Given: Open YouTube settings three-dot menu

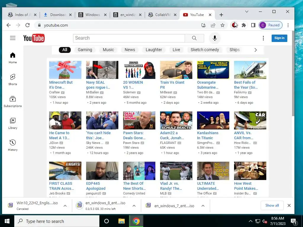Looking at the screenshot, I should point(263,38).
